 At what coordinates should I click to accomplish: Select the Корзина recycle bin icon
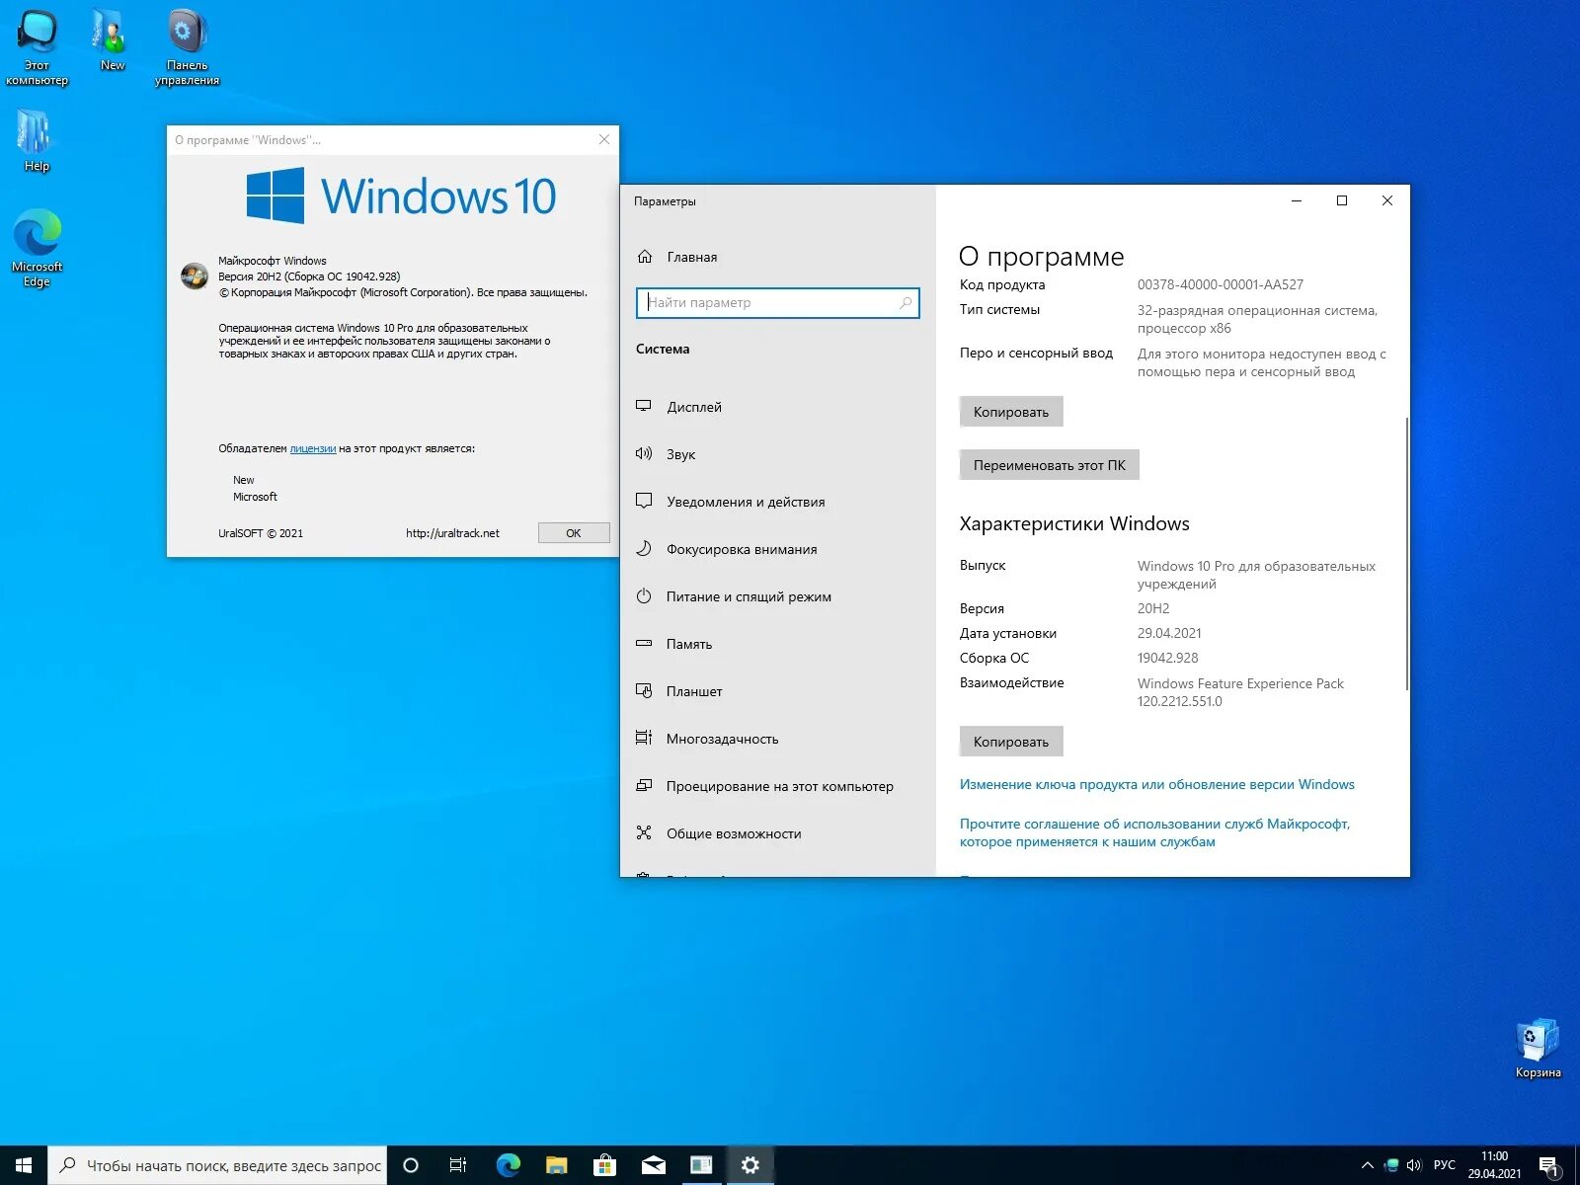coord(1538,1049)
